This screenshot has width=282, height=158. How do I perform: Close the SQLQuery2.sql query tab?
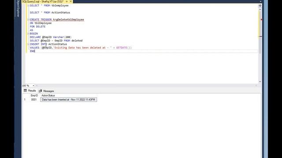[70, 1]
